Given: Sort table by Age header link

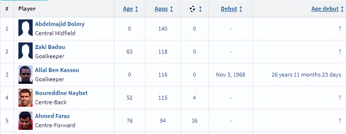Looking at the screenshot, I should [x=128, y=9].
